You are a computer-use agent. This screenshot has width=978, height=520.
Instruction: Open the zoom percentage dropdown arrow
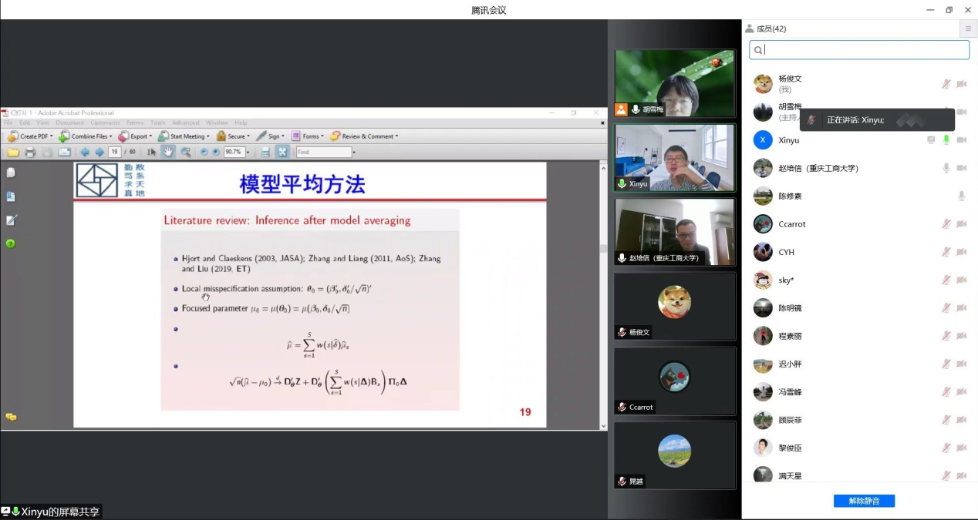pos(248,153)
